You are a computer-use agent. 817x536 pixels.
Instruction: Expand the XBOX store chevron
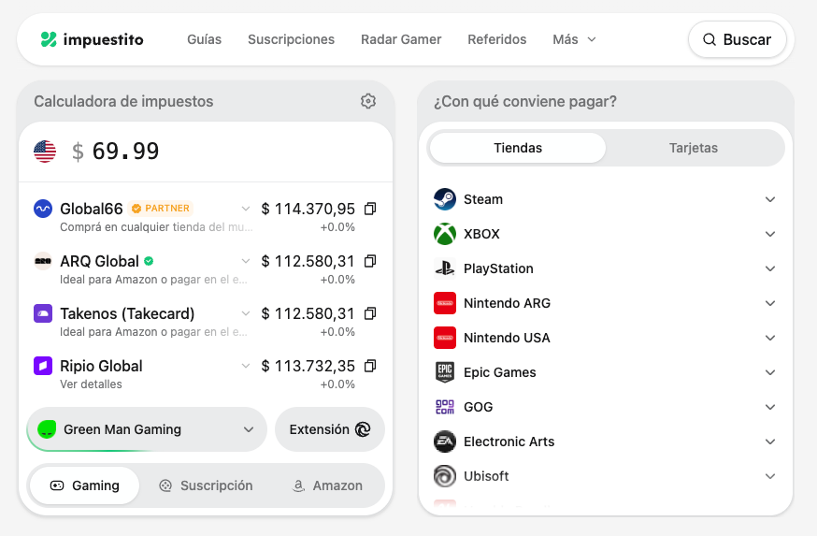point(770,234)
